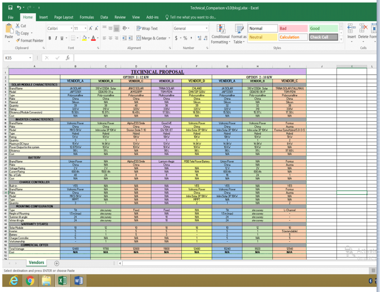This screenshot has width=380, height=292.
Task: Increase the cell indent
Action: [x=131, y=38]
